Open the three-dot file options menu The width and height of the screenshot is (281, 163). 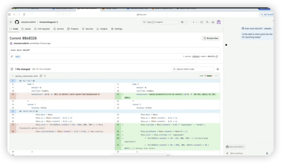tap(217, 76)
